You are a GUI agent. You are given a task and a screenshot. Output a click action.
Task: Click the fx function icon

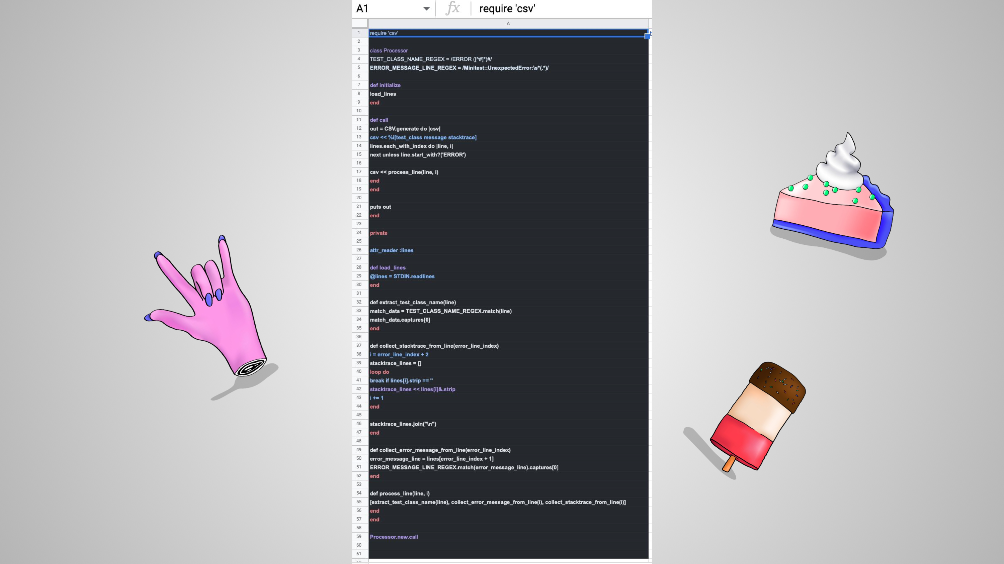(x=452, y=8)
